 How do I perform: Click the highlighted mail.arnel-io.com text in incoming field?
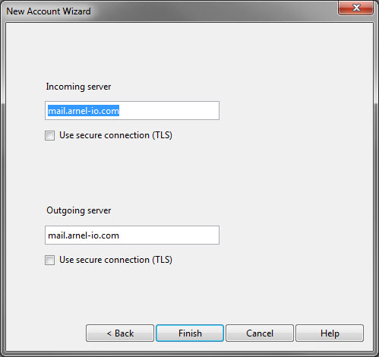pos(84,111)
